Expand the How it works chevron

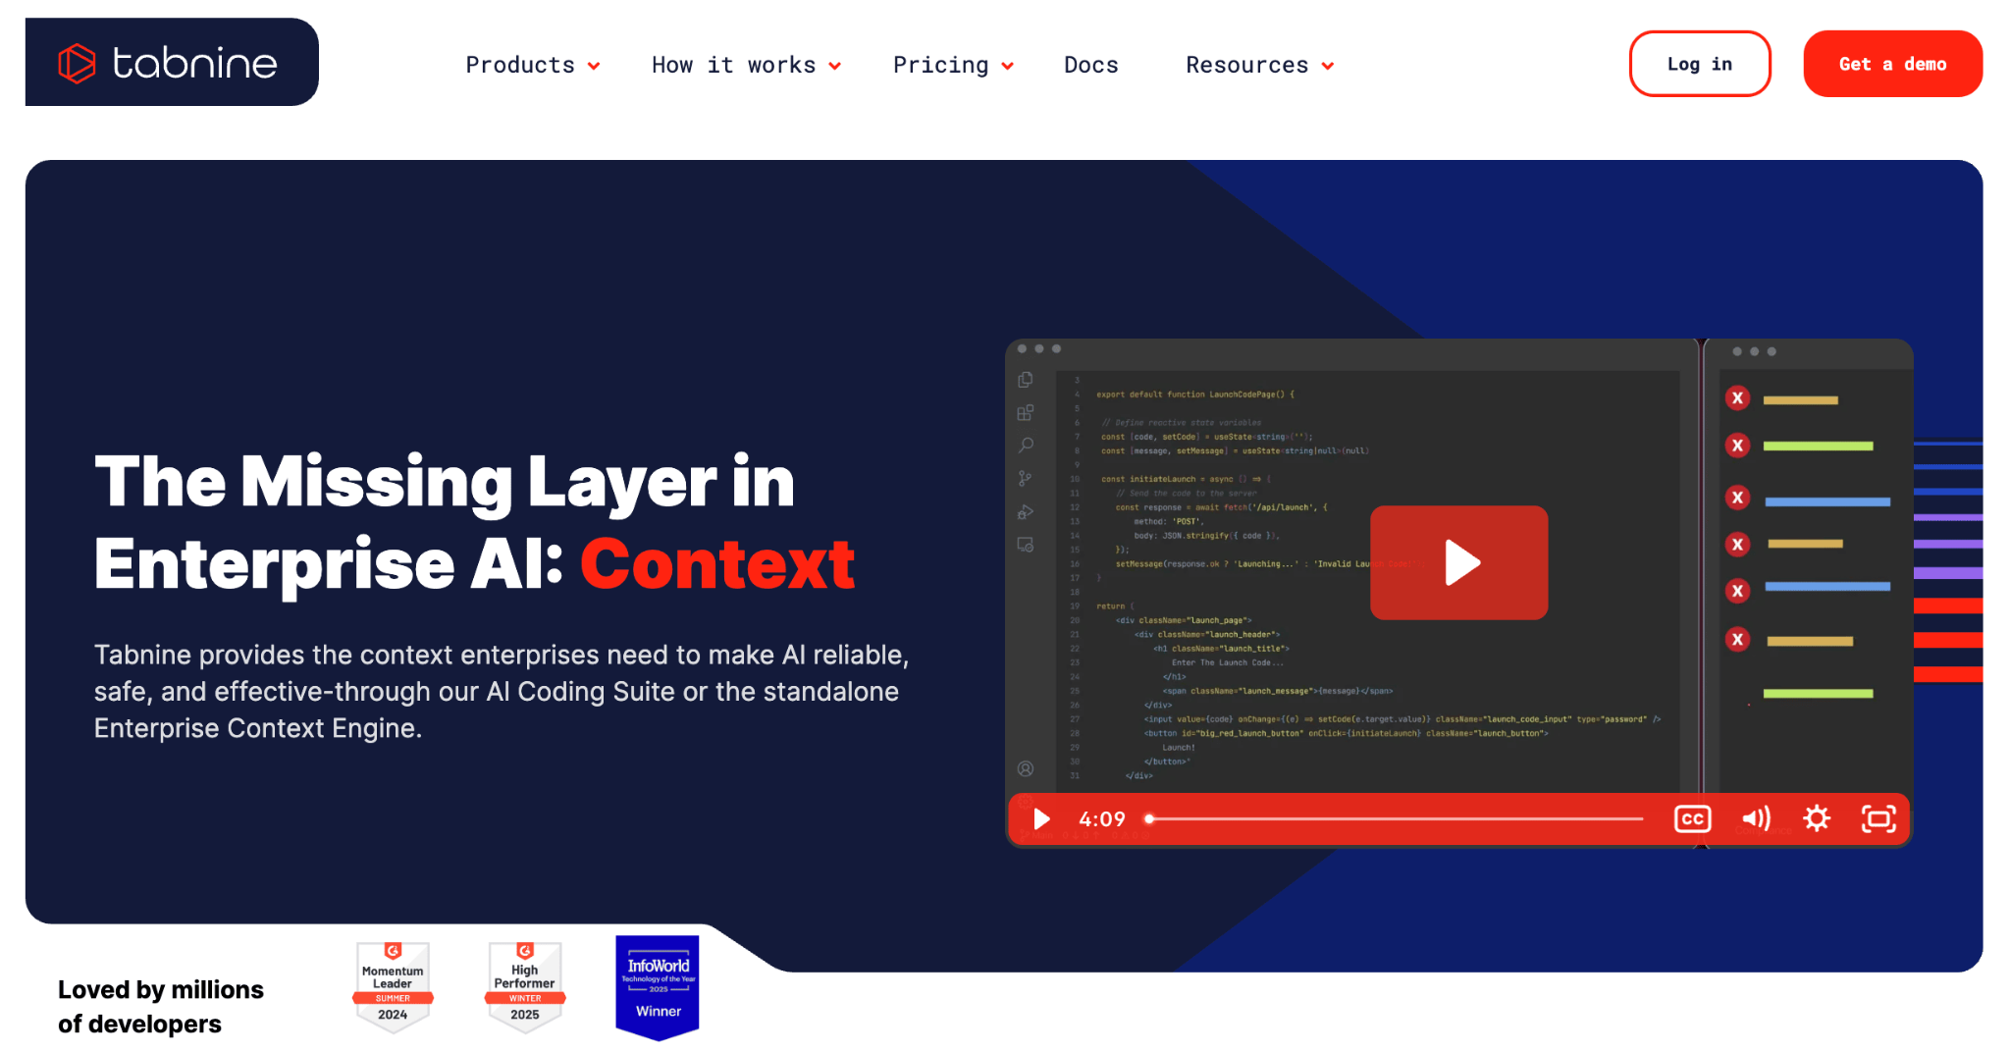point(835,66)
